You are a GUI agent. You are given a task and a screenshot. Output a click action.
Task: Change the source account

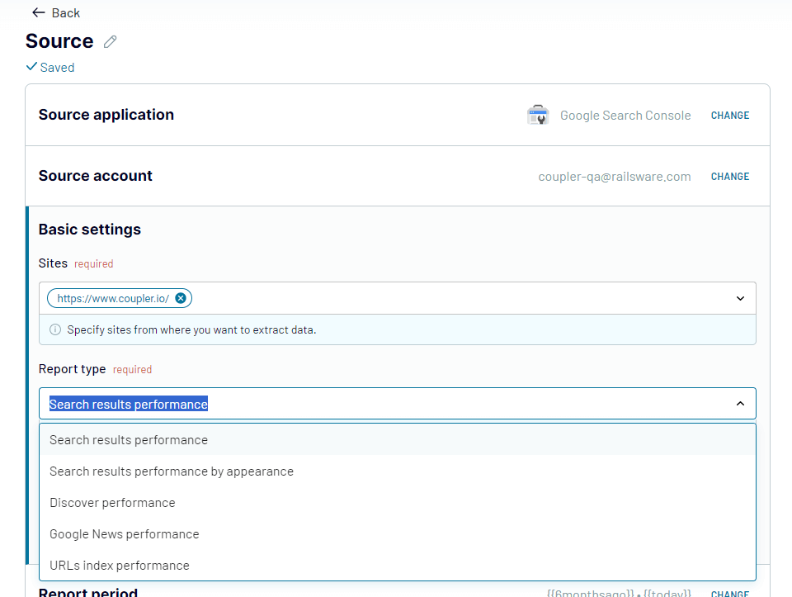click(729, 176)
